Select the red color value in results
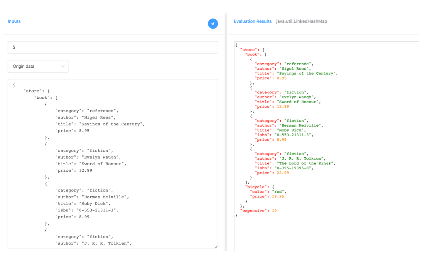The image size is (422, 264). (x=278, y=191)
